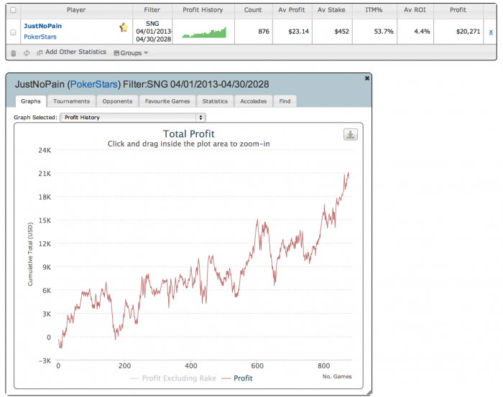Open JustNoPain player link in table
The image size is (503, 397).
42,26
